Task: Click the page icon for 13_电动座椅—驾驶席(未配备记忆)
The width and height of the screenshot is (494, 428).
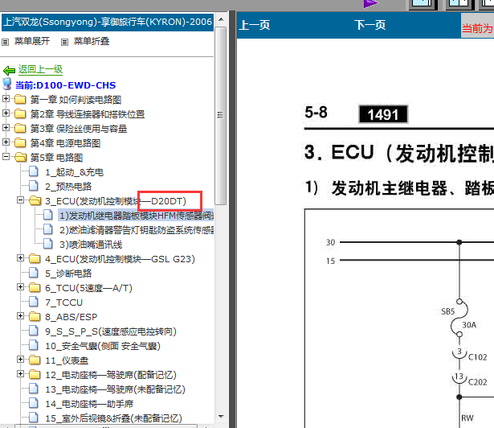Action: pyautogui.click(x=34, y=389)
